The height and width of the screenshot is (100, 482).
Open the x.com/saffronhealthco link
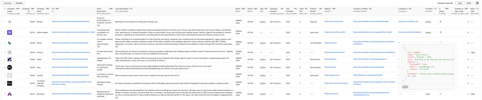410,32
